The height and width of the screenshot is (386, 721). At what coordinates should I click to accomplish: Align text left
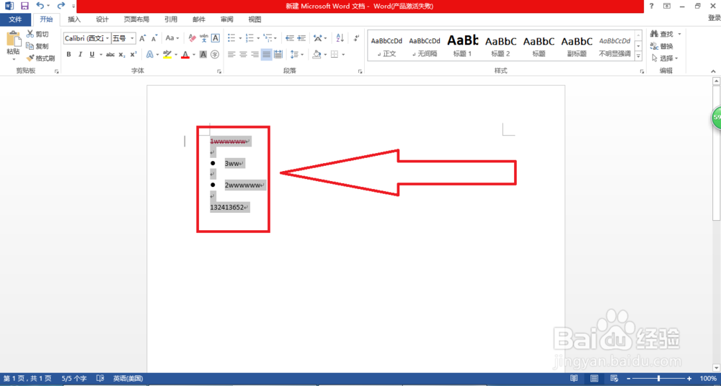tap(231, 54)
